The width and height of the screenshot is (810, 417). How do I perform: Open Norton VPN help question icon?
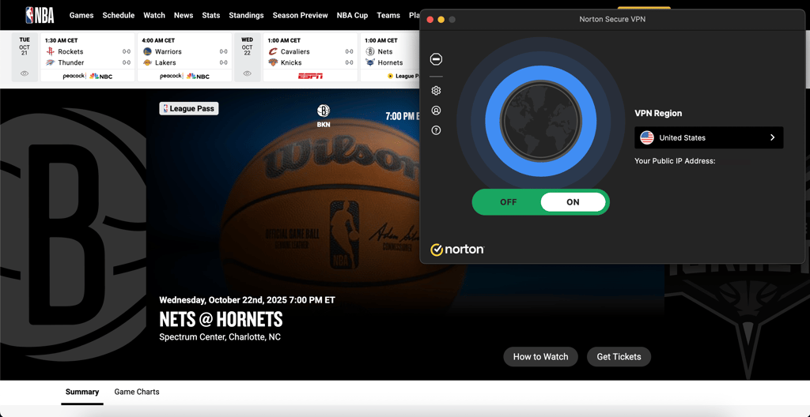[436, 130]
